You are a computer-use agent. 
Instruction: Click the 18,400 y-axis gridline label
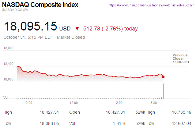pyautogui.click(x=8, y=64)
